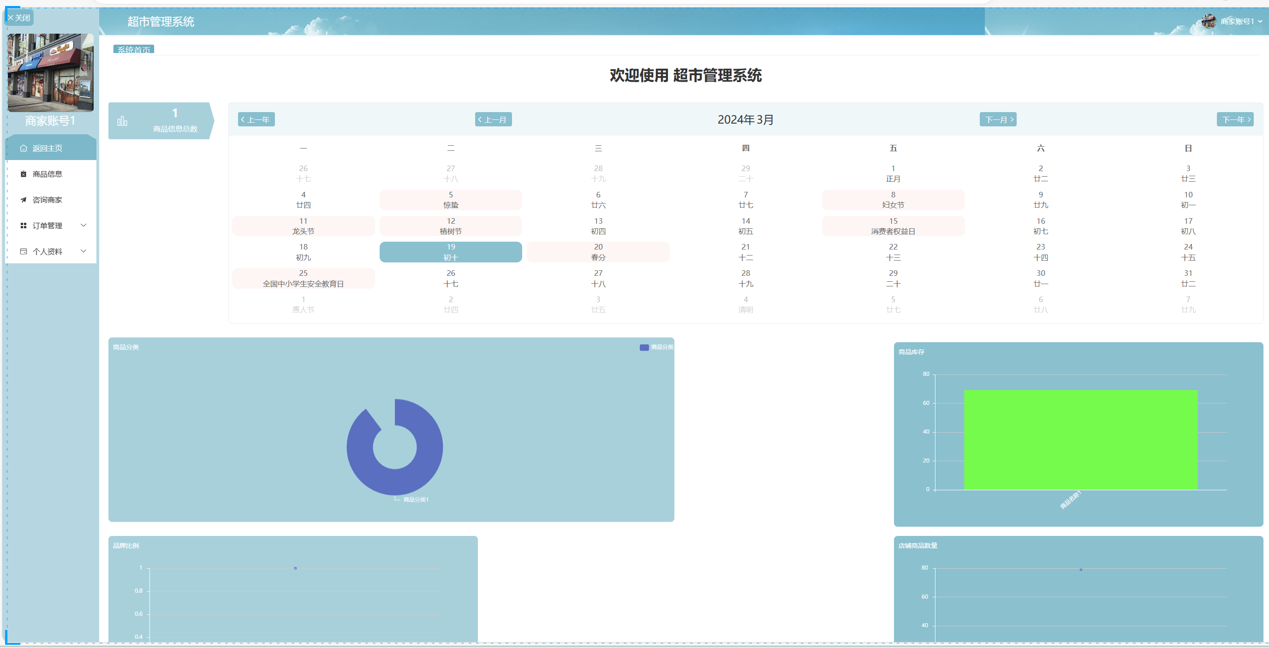Viewport: 1269px width, 648px height.
Task: Click the clipboard icon next to 商品信息
Action: tap(23, 174)
